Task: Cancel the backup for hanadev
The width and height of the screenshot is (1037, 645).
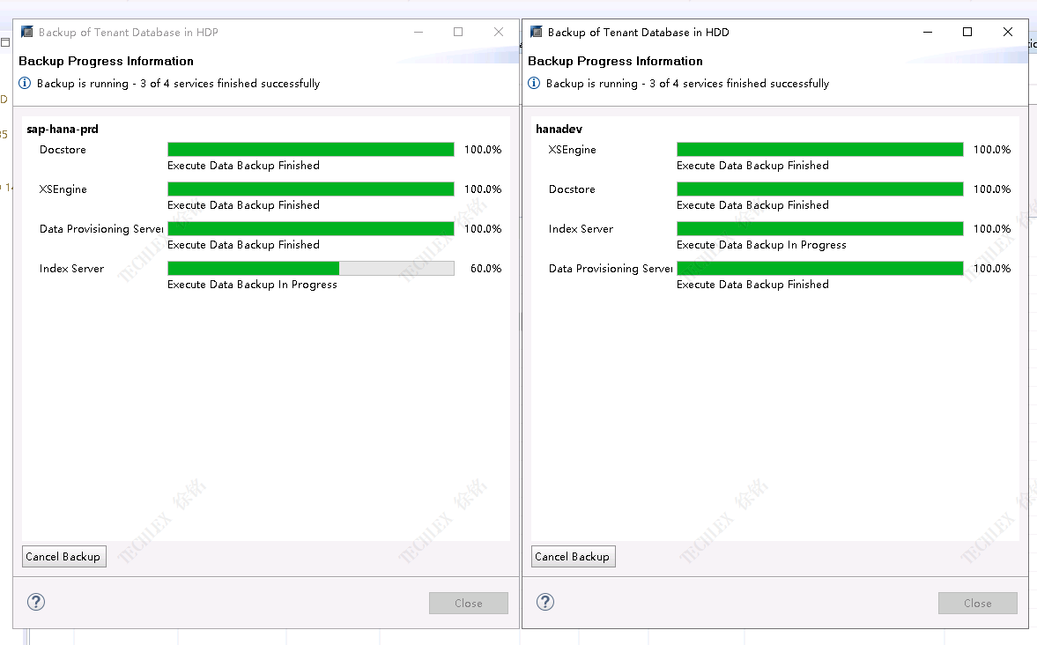Action: [x=573, y=557]
